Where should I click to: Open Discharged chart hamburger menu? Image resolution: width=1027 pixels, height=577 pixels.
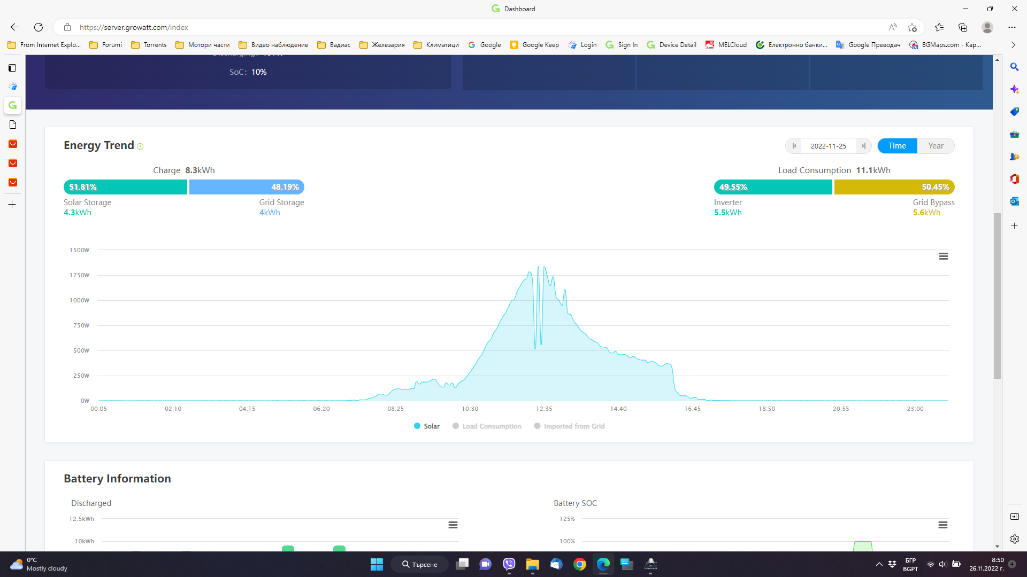coord(453,525)
